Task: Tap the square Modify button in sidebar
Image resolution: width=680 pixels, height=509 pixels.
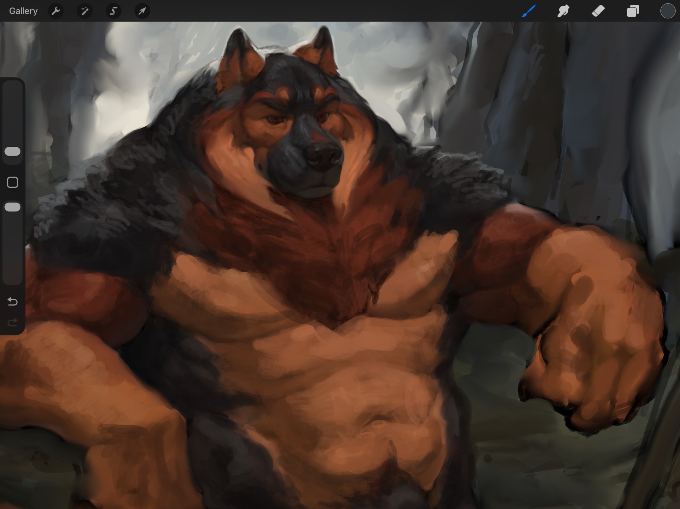Action: [13, 182]
